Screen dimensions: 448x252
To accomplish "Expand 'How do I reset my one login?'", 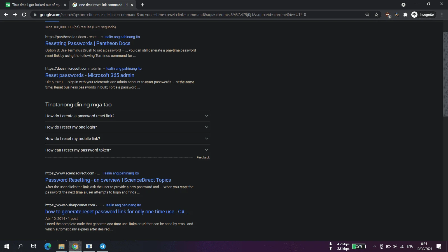I will (127, 127).
